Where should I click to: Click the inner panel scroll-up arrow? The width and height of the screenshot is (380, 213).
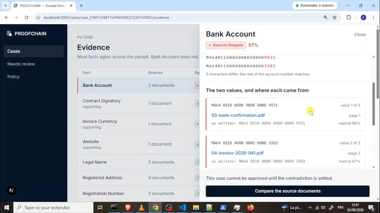373,57
